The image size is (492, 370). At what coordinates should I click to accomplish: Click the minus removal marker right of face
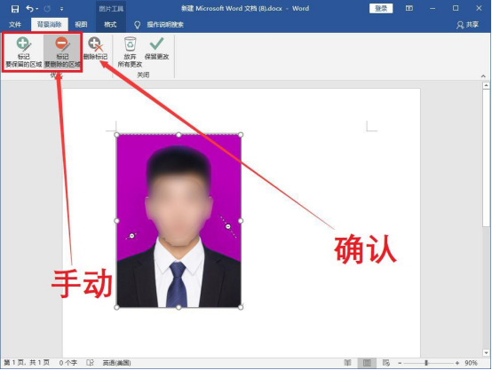(x=228, y=226)
